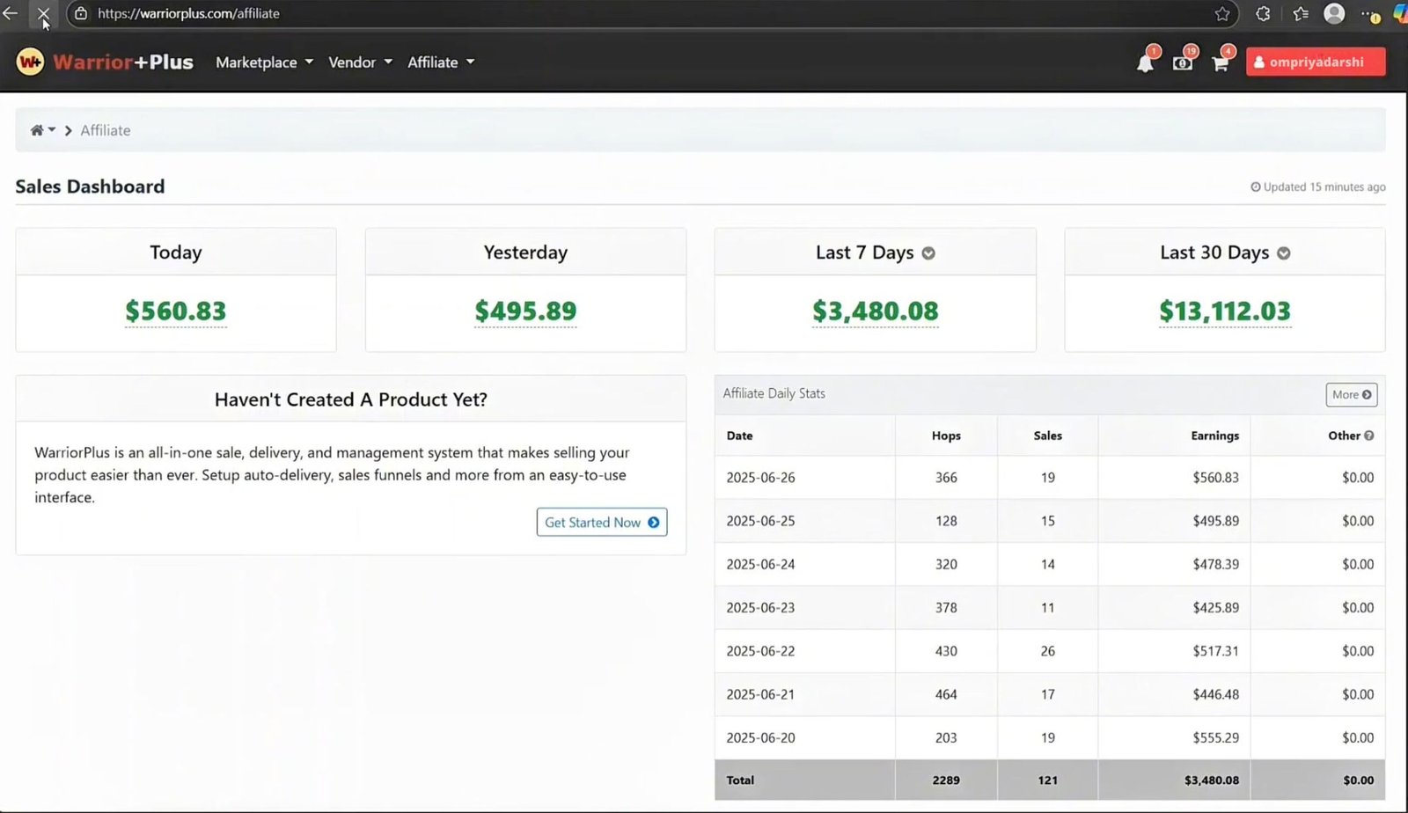1408x813 pixels.
Task: Click Sales column header
Action: tap(1047, 436)
